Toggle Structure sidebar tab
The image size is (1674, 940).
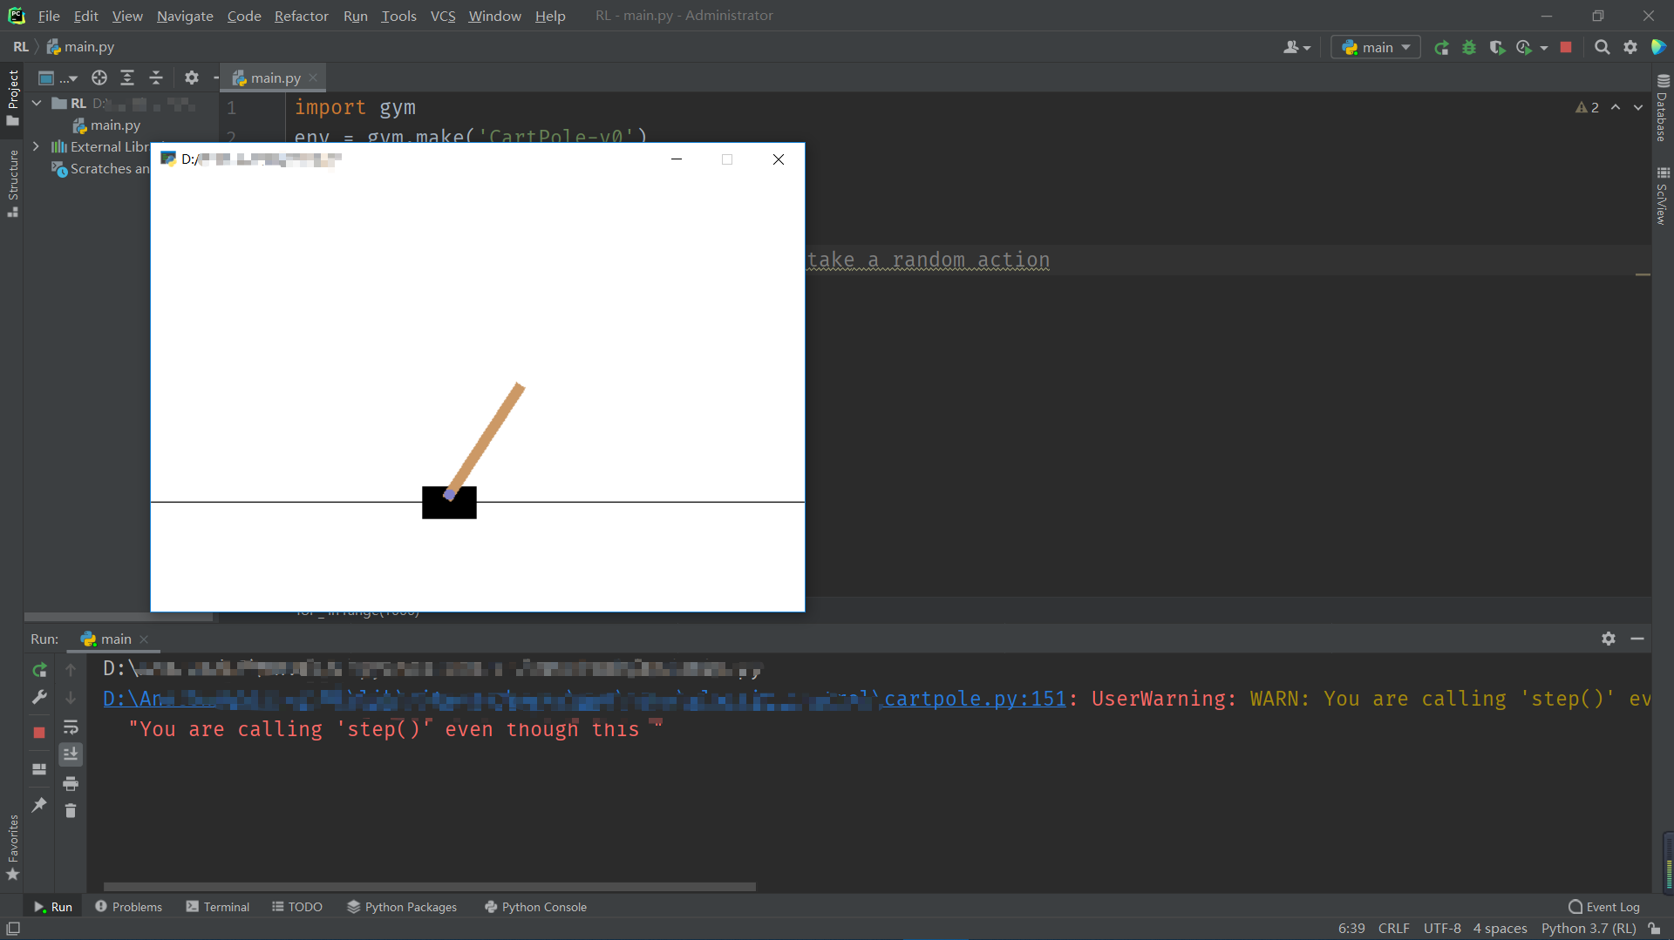(12, 183)
